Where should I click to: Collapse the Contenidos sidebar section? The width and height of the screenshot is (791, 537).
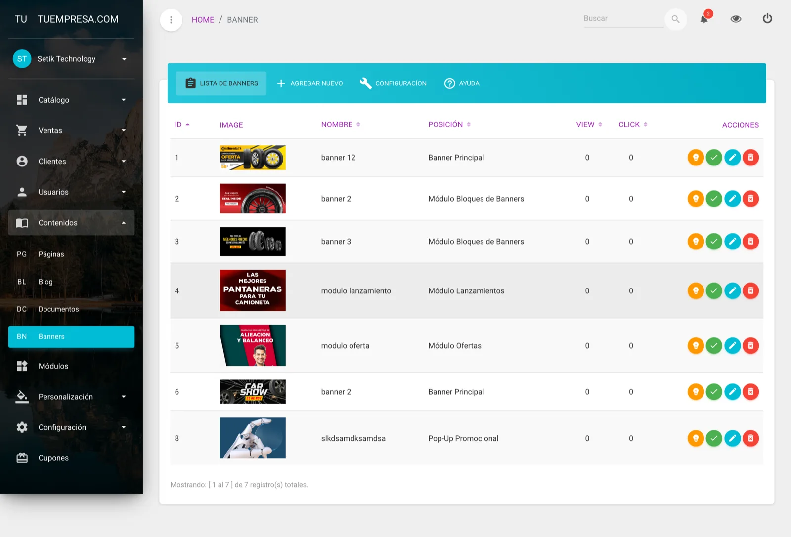tap(71, 223)
